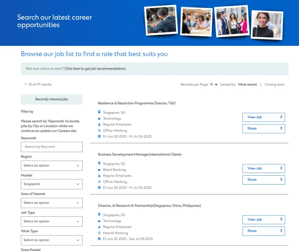Open Business Development Manager, International Clients title
Viewport: 299px width, 251px height.
[x=140, y=154]
